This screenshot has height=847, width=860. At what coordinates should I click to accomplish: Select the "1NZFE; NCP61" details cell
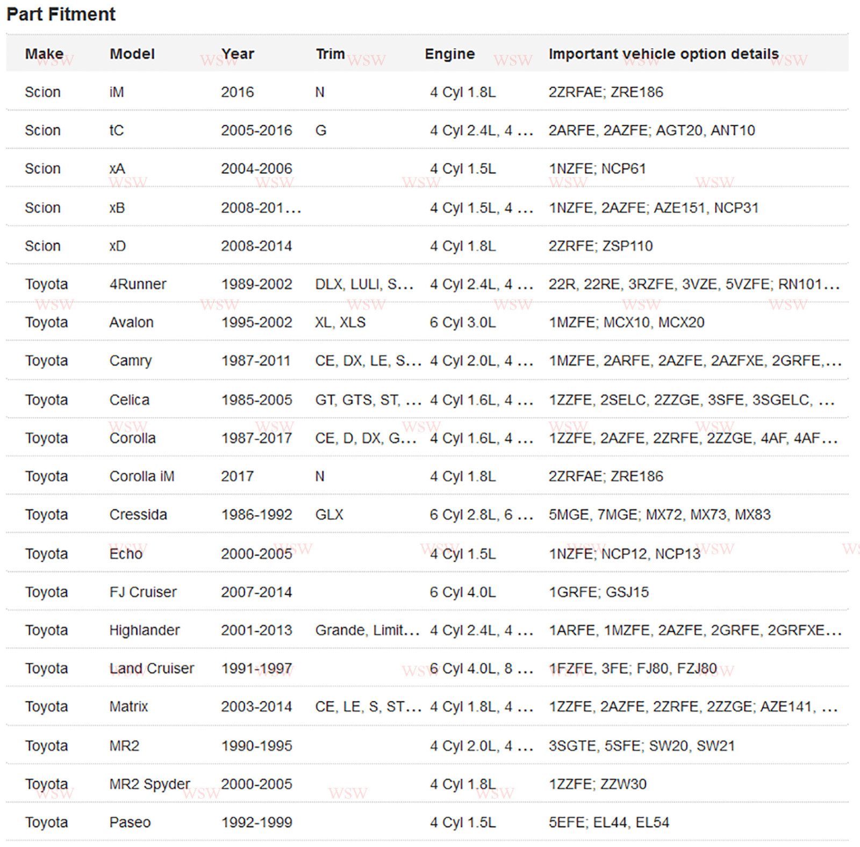click(x=597, y=169)
